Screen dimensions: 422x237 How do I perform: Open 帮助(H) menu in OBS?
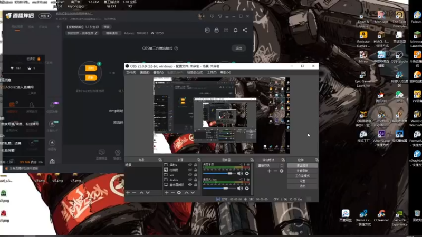pyautogui.click(x=226, y=73)
